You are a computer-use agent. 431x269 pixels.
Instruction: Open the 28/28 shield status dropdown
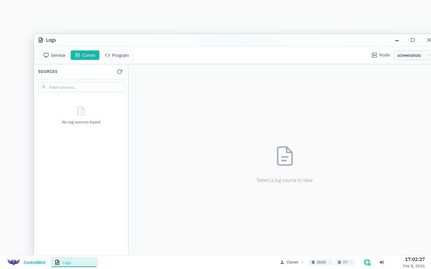click(x=321, y=262)
